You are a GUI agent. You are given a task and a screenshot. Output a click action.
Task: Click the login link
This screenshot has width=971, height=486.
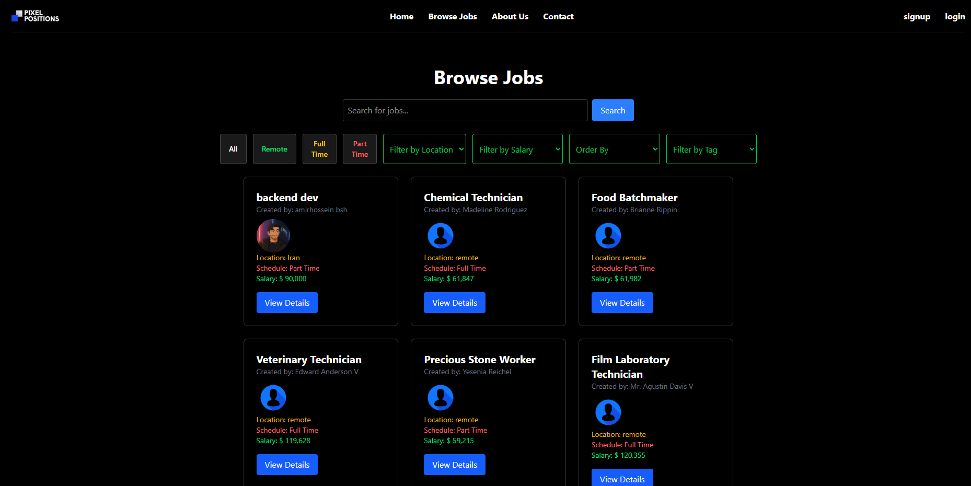955,17
